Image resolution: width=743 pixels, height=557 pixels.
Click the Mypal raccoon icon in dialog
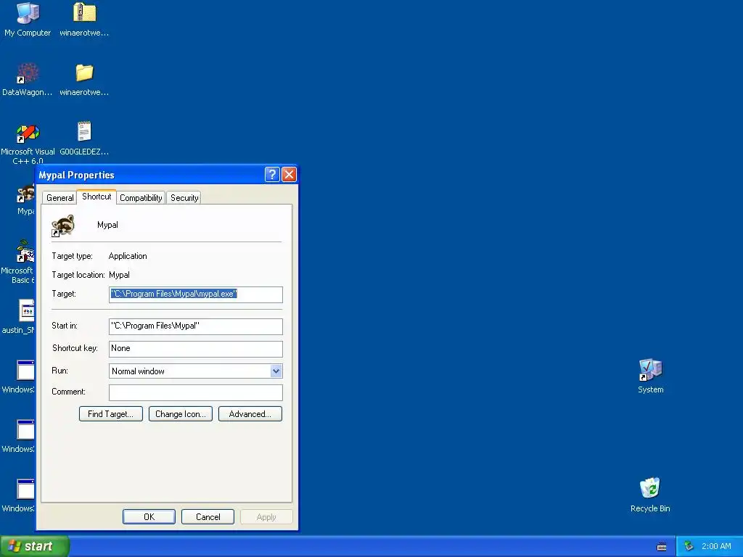[x=63, y=226]
